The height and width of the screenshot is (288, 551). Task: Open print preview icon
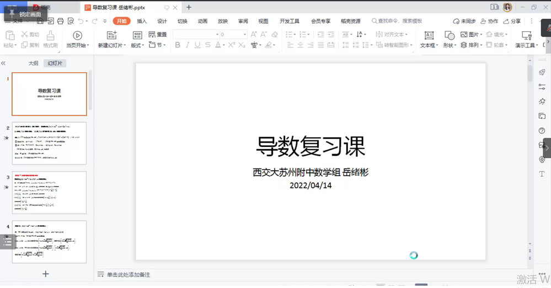point(71,21)
